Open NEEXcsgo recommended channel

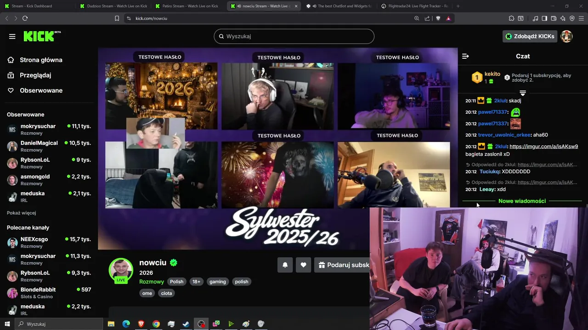pyautogui.click(x=49, y=242)
